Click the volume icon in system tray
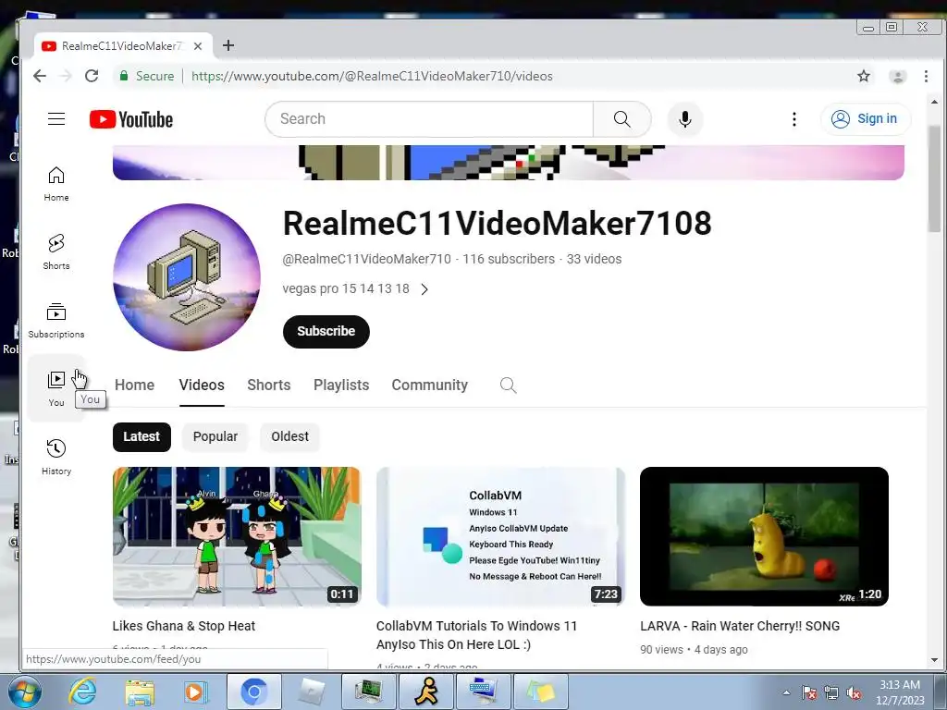947x710 pixels. (854, 693)
